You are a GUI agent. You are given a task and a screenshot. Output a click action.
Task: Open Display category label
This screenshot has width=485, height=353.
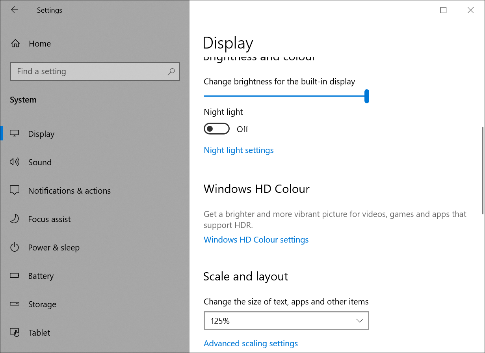point(41,134)
